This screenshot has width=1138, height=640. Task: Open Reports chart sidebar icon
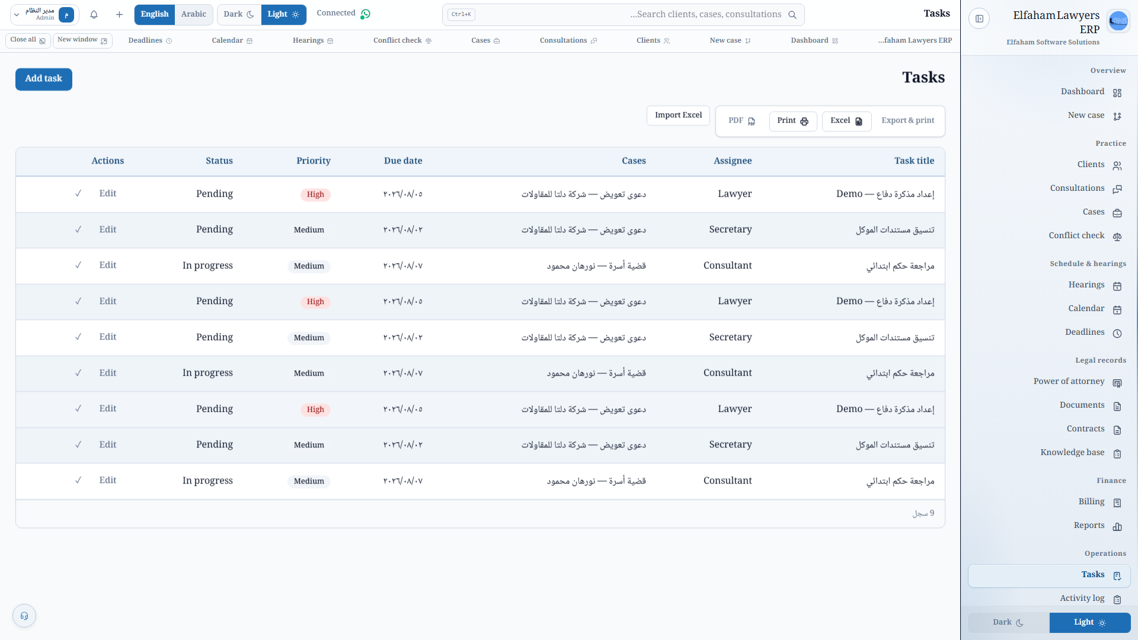tap(1117, 527)
